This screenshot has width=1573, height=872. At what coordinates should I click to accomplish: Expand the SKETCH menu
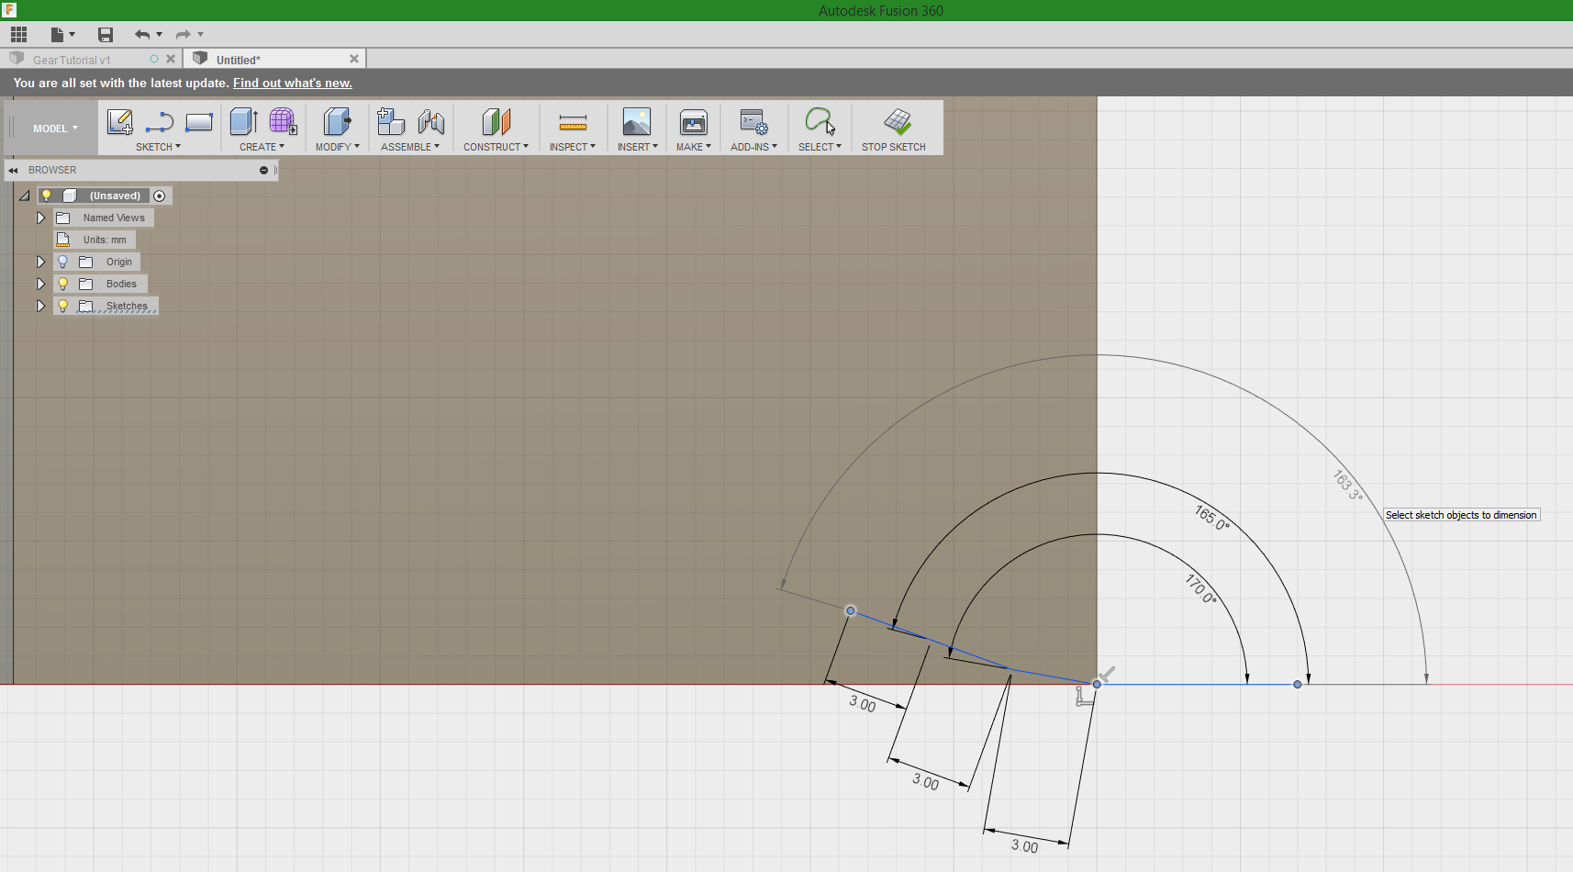158,147
